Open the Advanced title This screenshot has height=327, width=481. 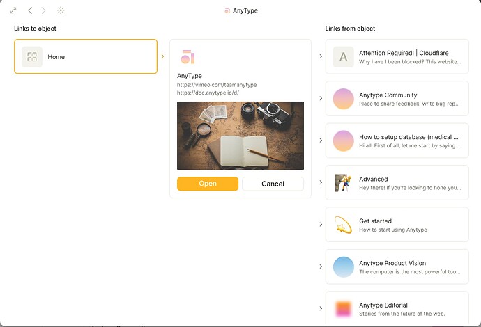point(374,179)
